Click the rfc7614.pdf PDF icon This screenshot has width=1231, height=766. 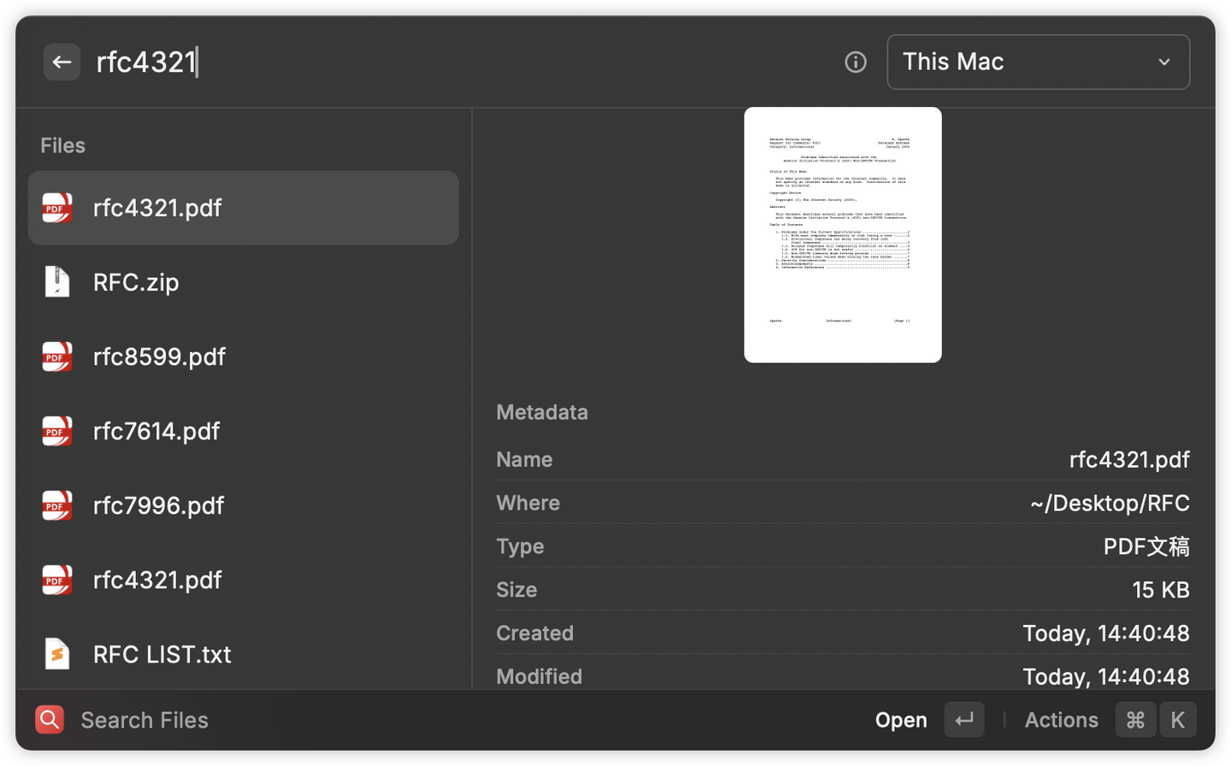[x=56, y=431]
